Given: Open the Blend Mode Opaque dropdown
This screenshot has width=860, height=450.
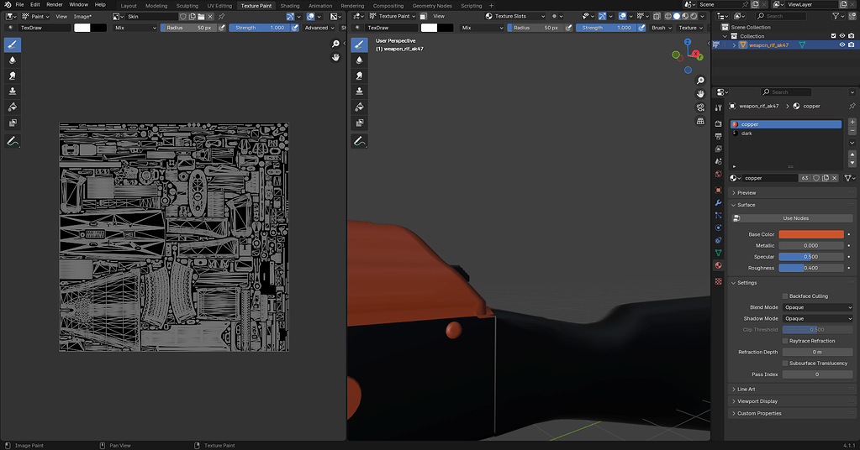Looking at the screenshot, I should [x=817, y=307].
